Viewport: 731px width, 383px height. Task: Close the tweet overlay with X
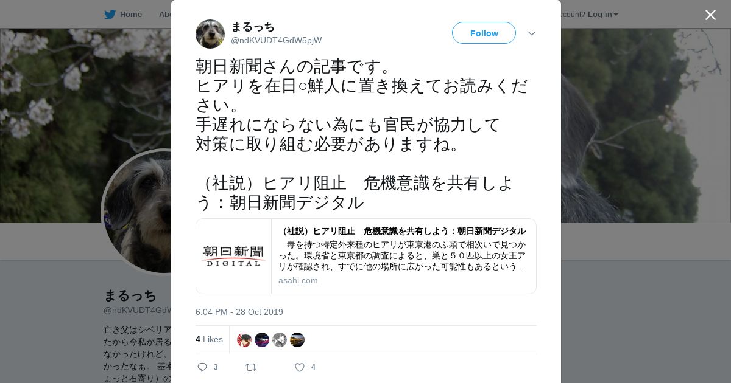pos(710,15)
